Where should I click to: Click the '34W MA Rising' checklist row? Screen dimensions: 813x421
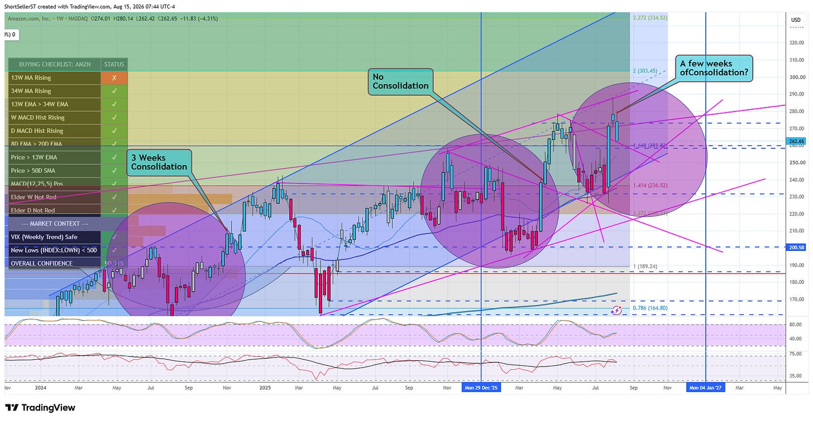coord(54,91)
